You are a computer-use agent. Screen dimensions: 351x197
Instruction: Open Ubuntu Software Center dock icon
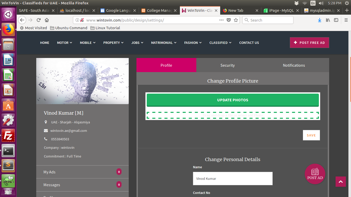(x=8, y=105)
